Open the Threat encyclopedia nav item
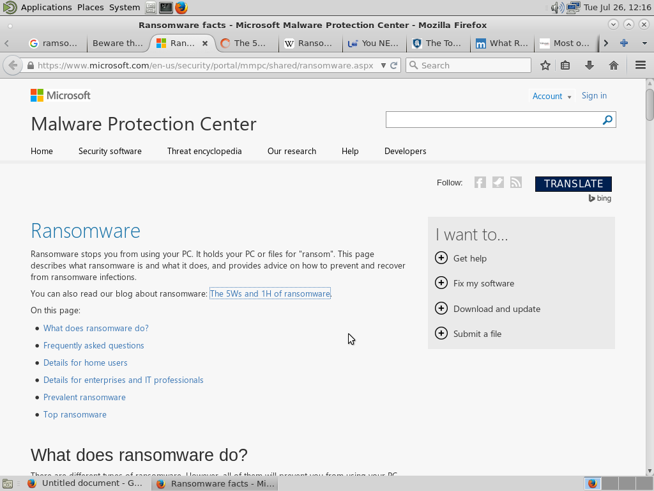The width and height of the screenshot is (654, 491). pyautogui.click(x=204, y=151)
